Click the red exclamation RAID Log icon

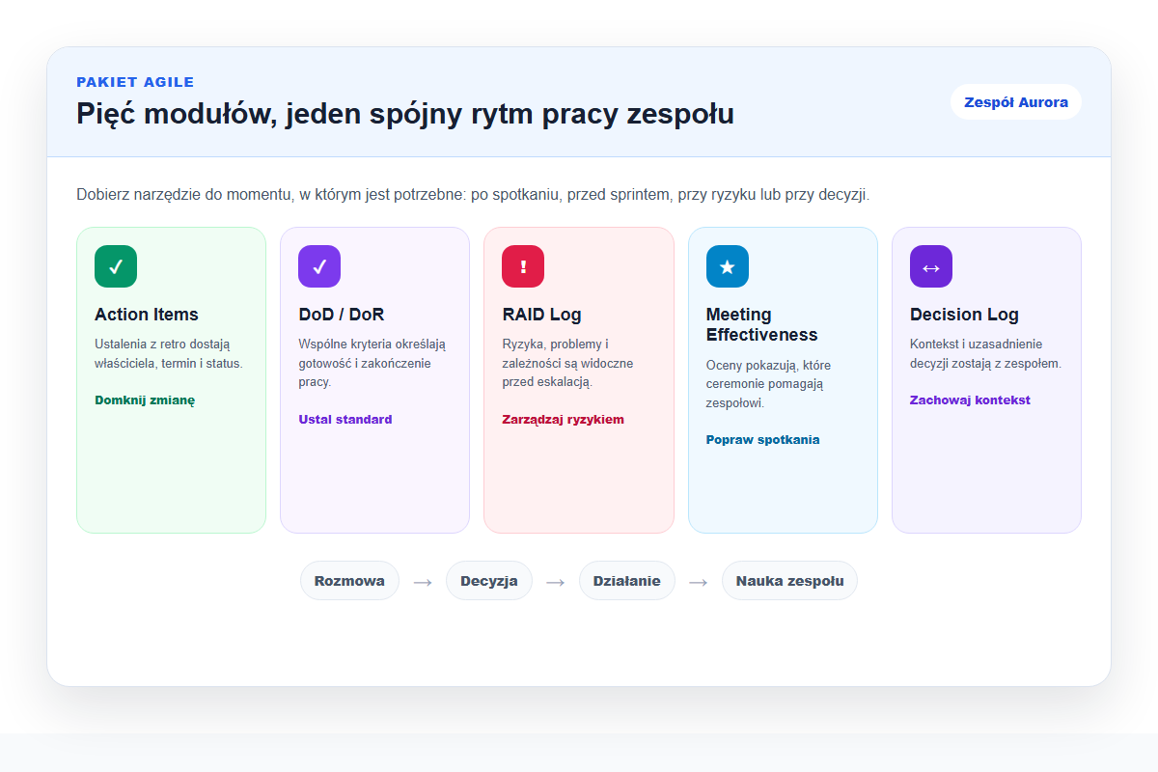[x=523, y=266]
